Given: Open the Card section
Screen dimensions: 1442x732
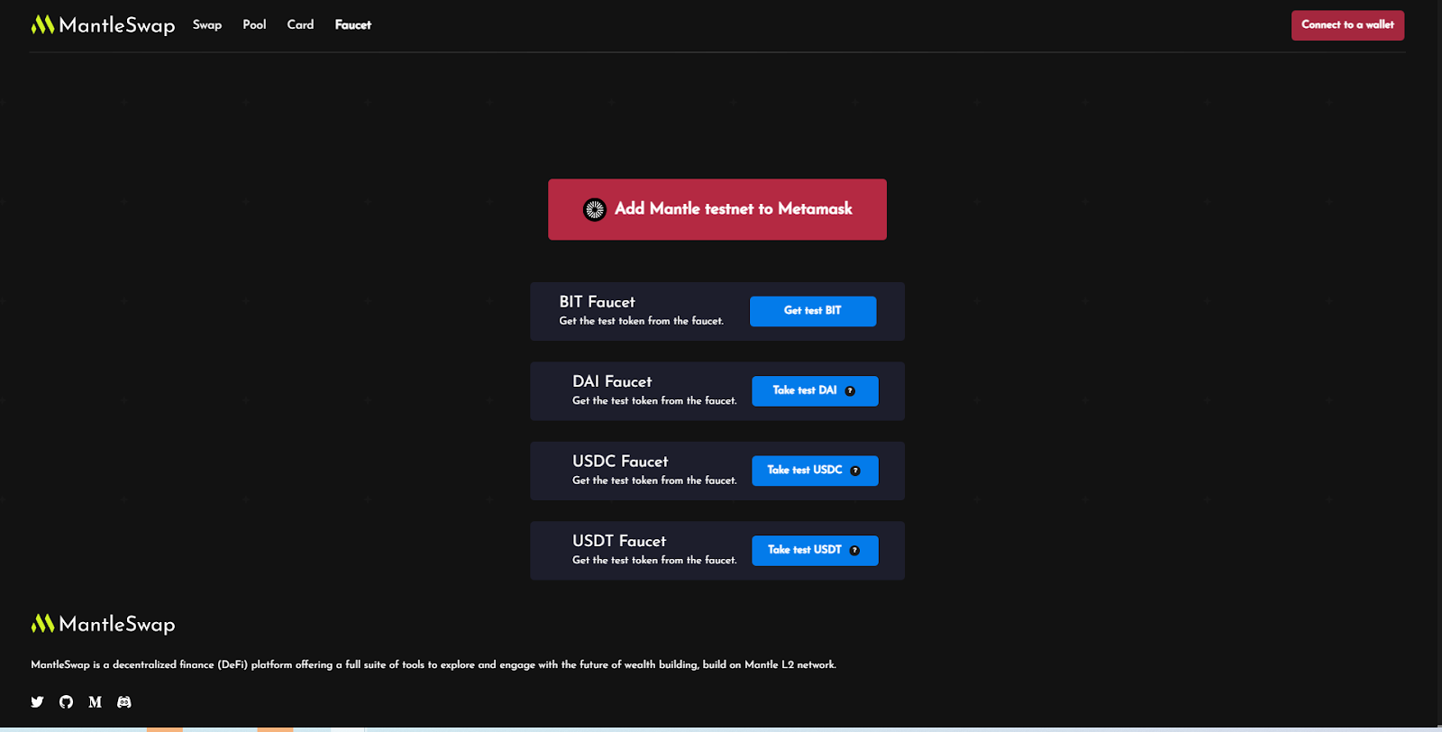Looking at the screenshot, I should 300,25.
